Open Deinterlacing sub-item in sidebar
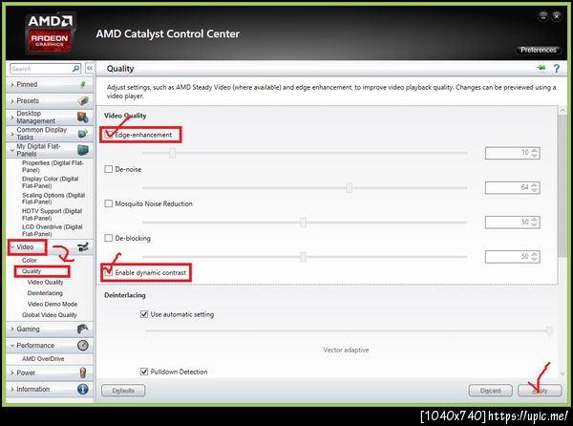 click(45, 293)
